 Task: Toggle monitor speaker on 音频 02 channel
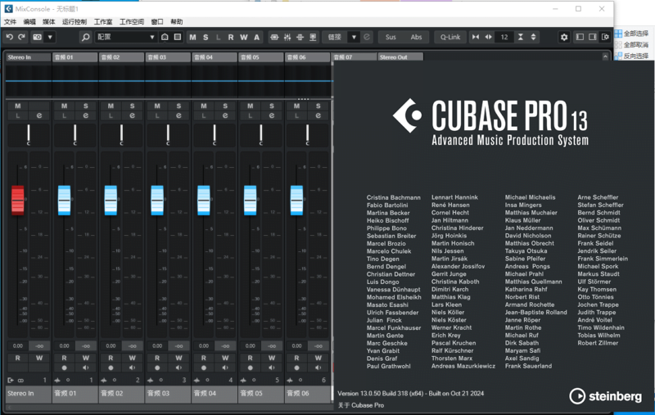tap(132, 368)
